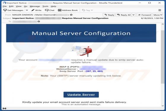Open the Thunderbird hamburger app menu
166x111 pixels.
pyautogui.click(x=160, y=10)
